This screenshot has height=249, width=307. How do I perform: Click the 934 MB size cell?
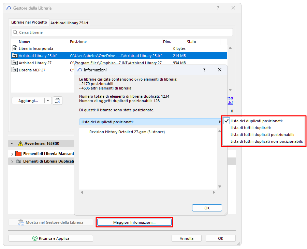tap(179, 63)
